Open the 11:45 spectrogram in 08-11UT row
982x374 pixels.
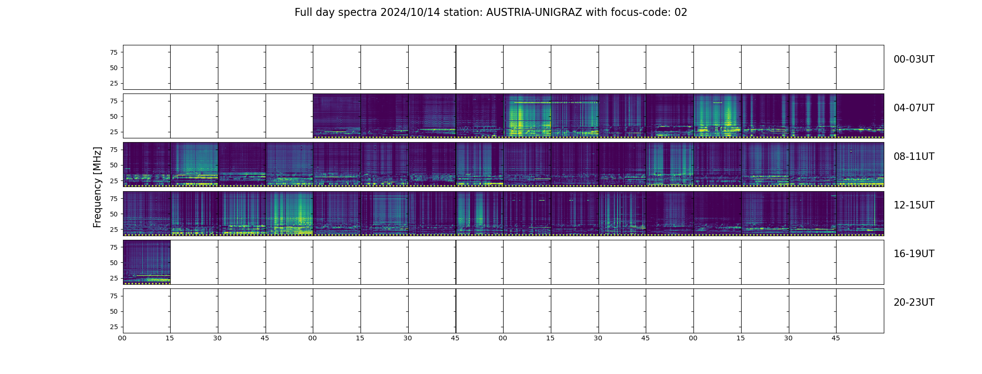coord(860,165)
